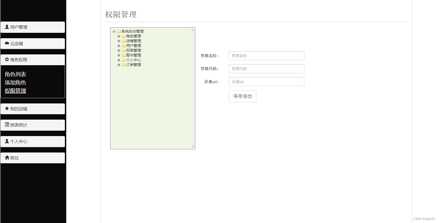Image resolution: width=439 pixels, height=223 pixels.
Task: Click the user icon beside 个人中心
Action: [7, 141]
